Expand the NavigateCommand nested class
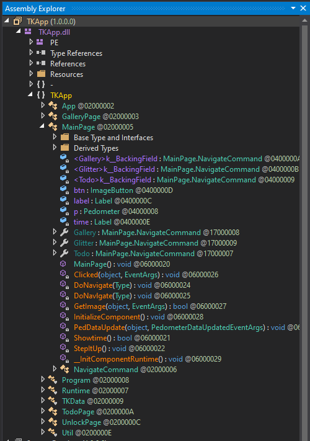 (x=55, y=368)
